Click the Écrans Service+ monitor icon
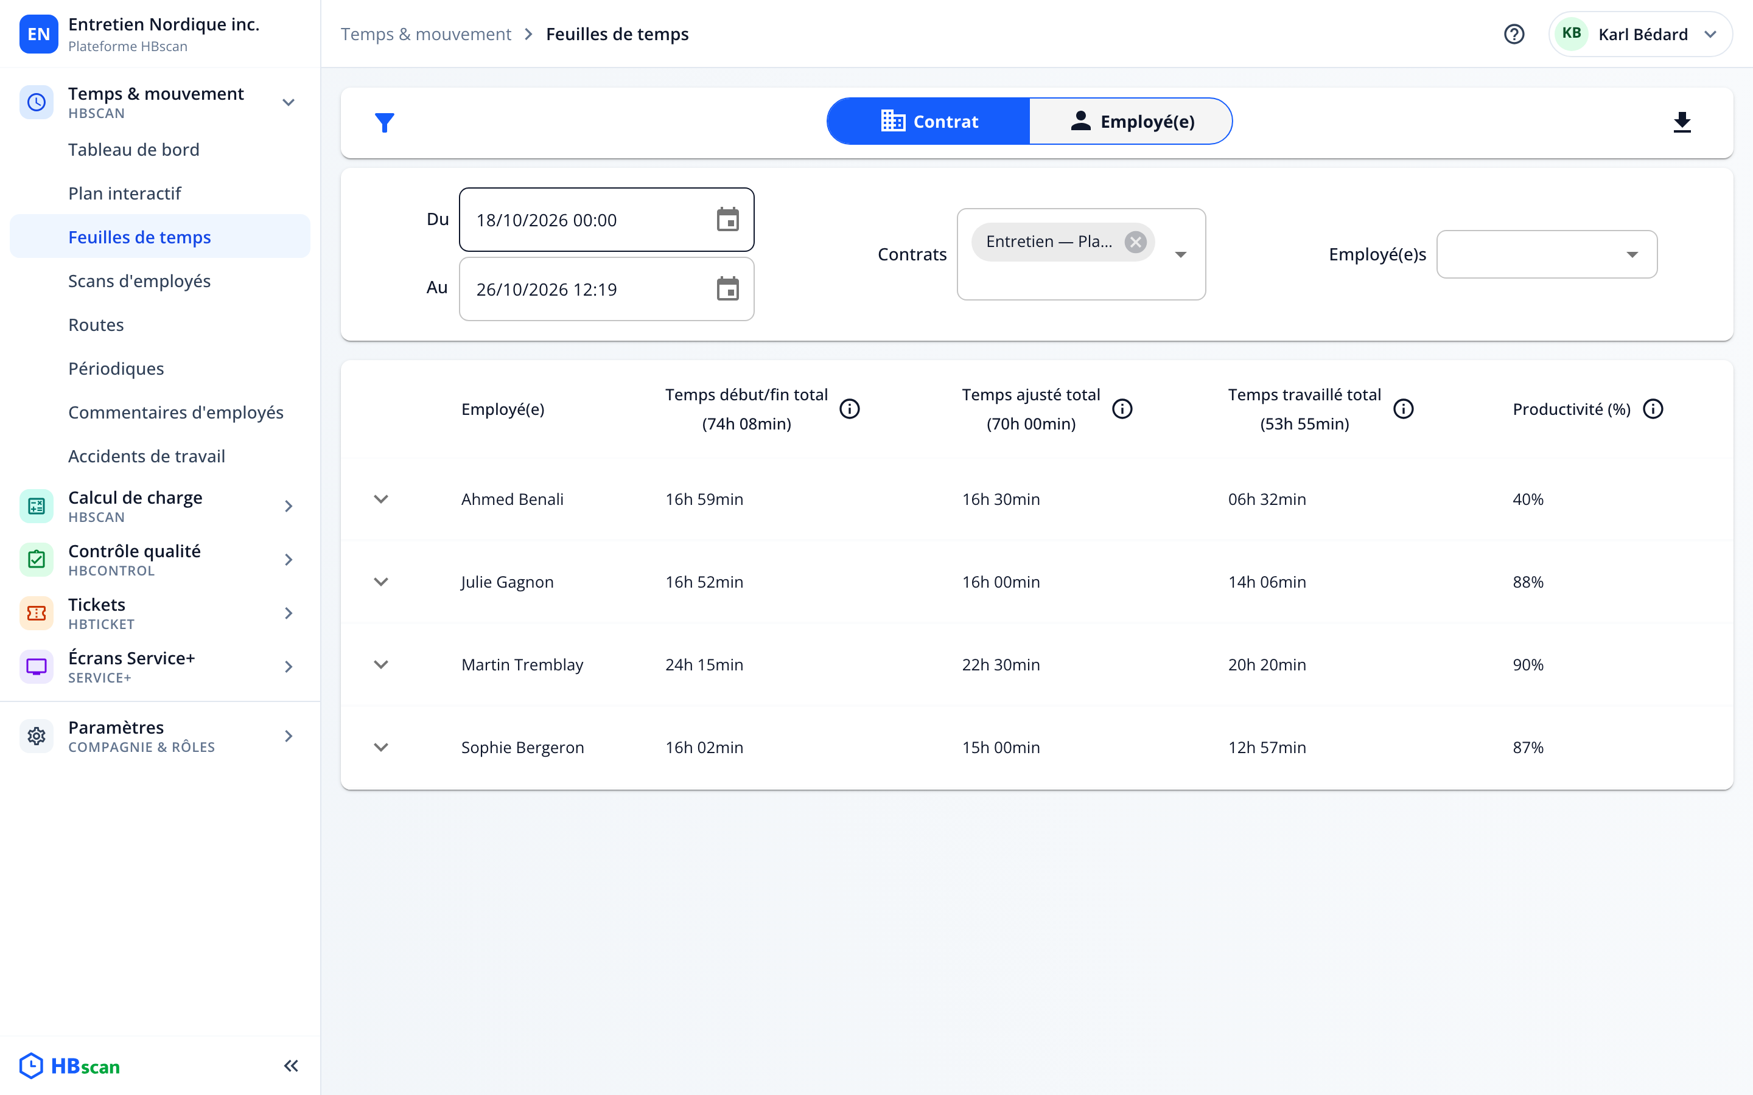 coord(37,667)
